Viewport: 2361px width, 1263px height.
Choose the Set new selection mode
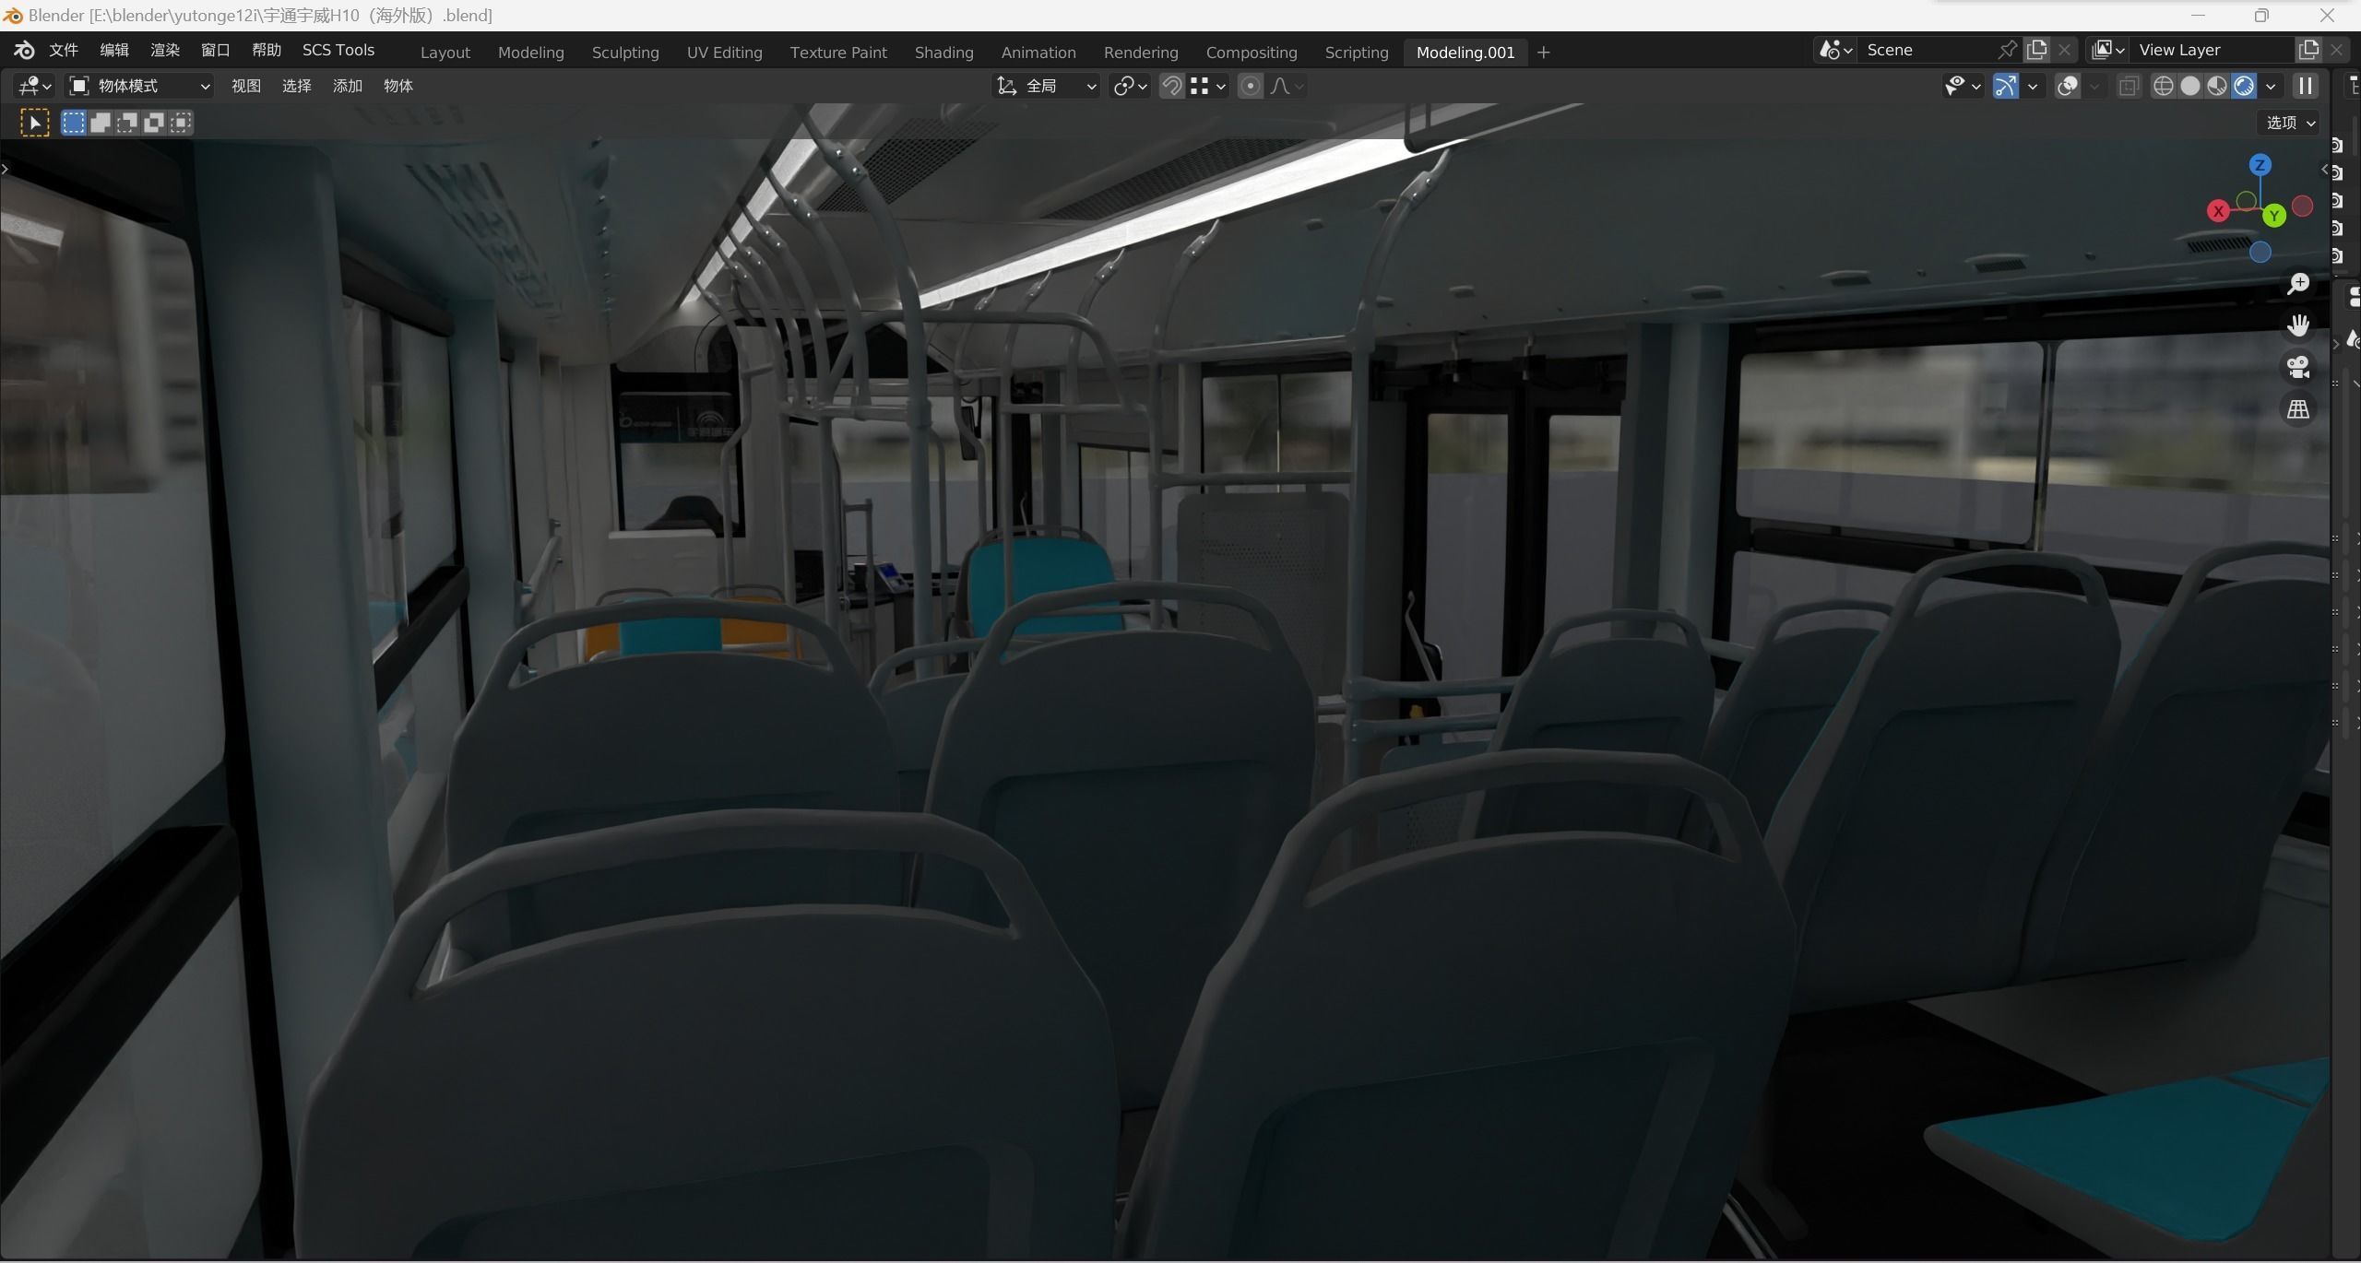pyautogui.click(x=73, y=123)
